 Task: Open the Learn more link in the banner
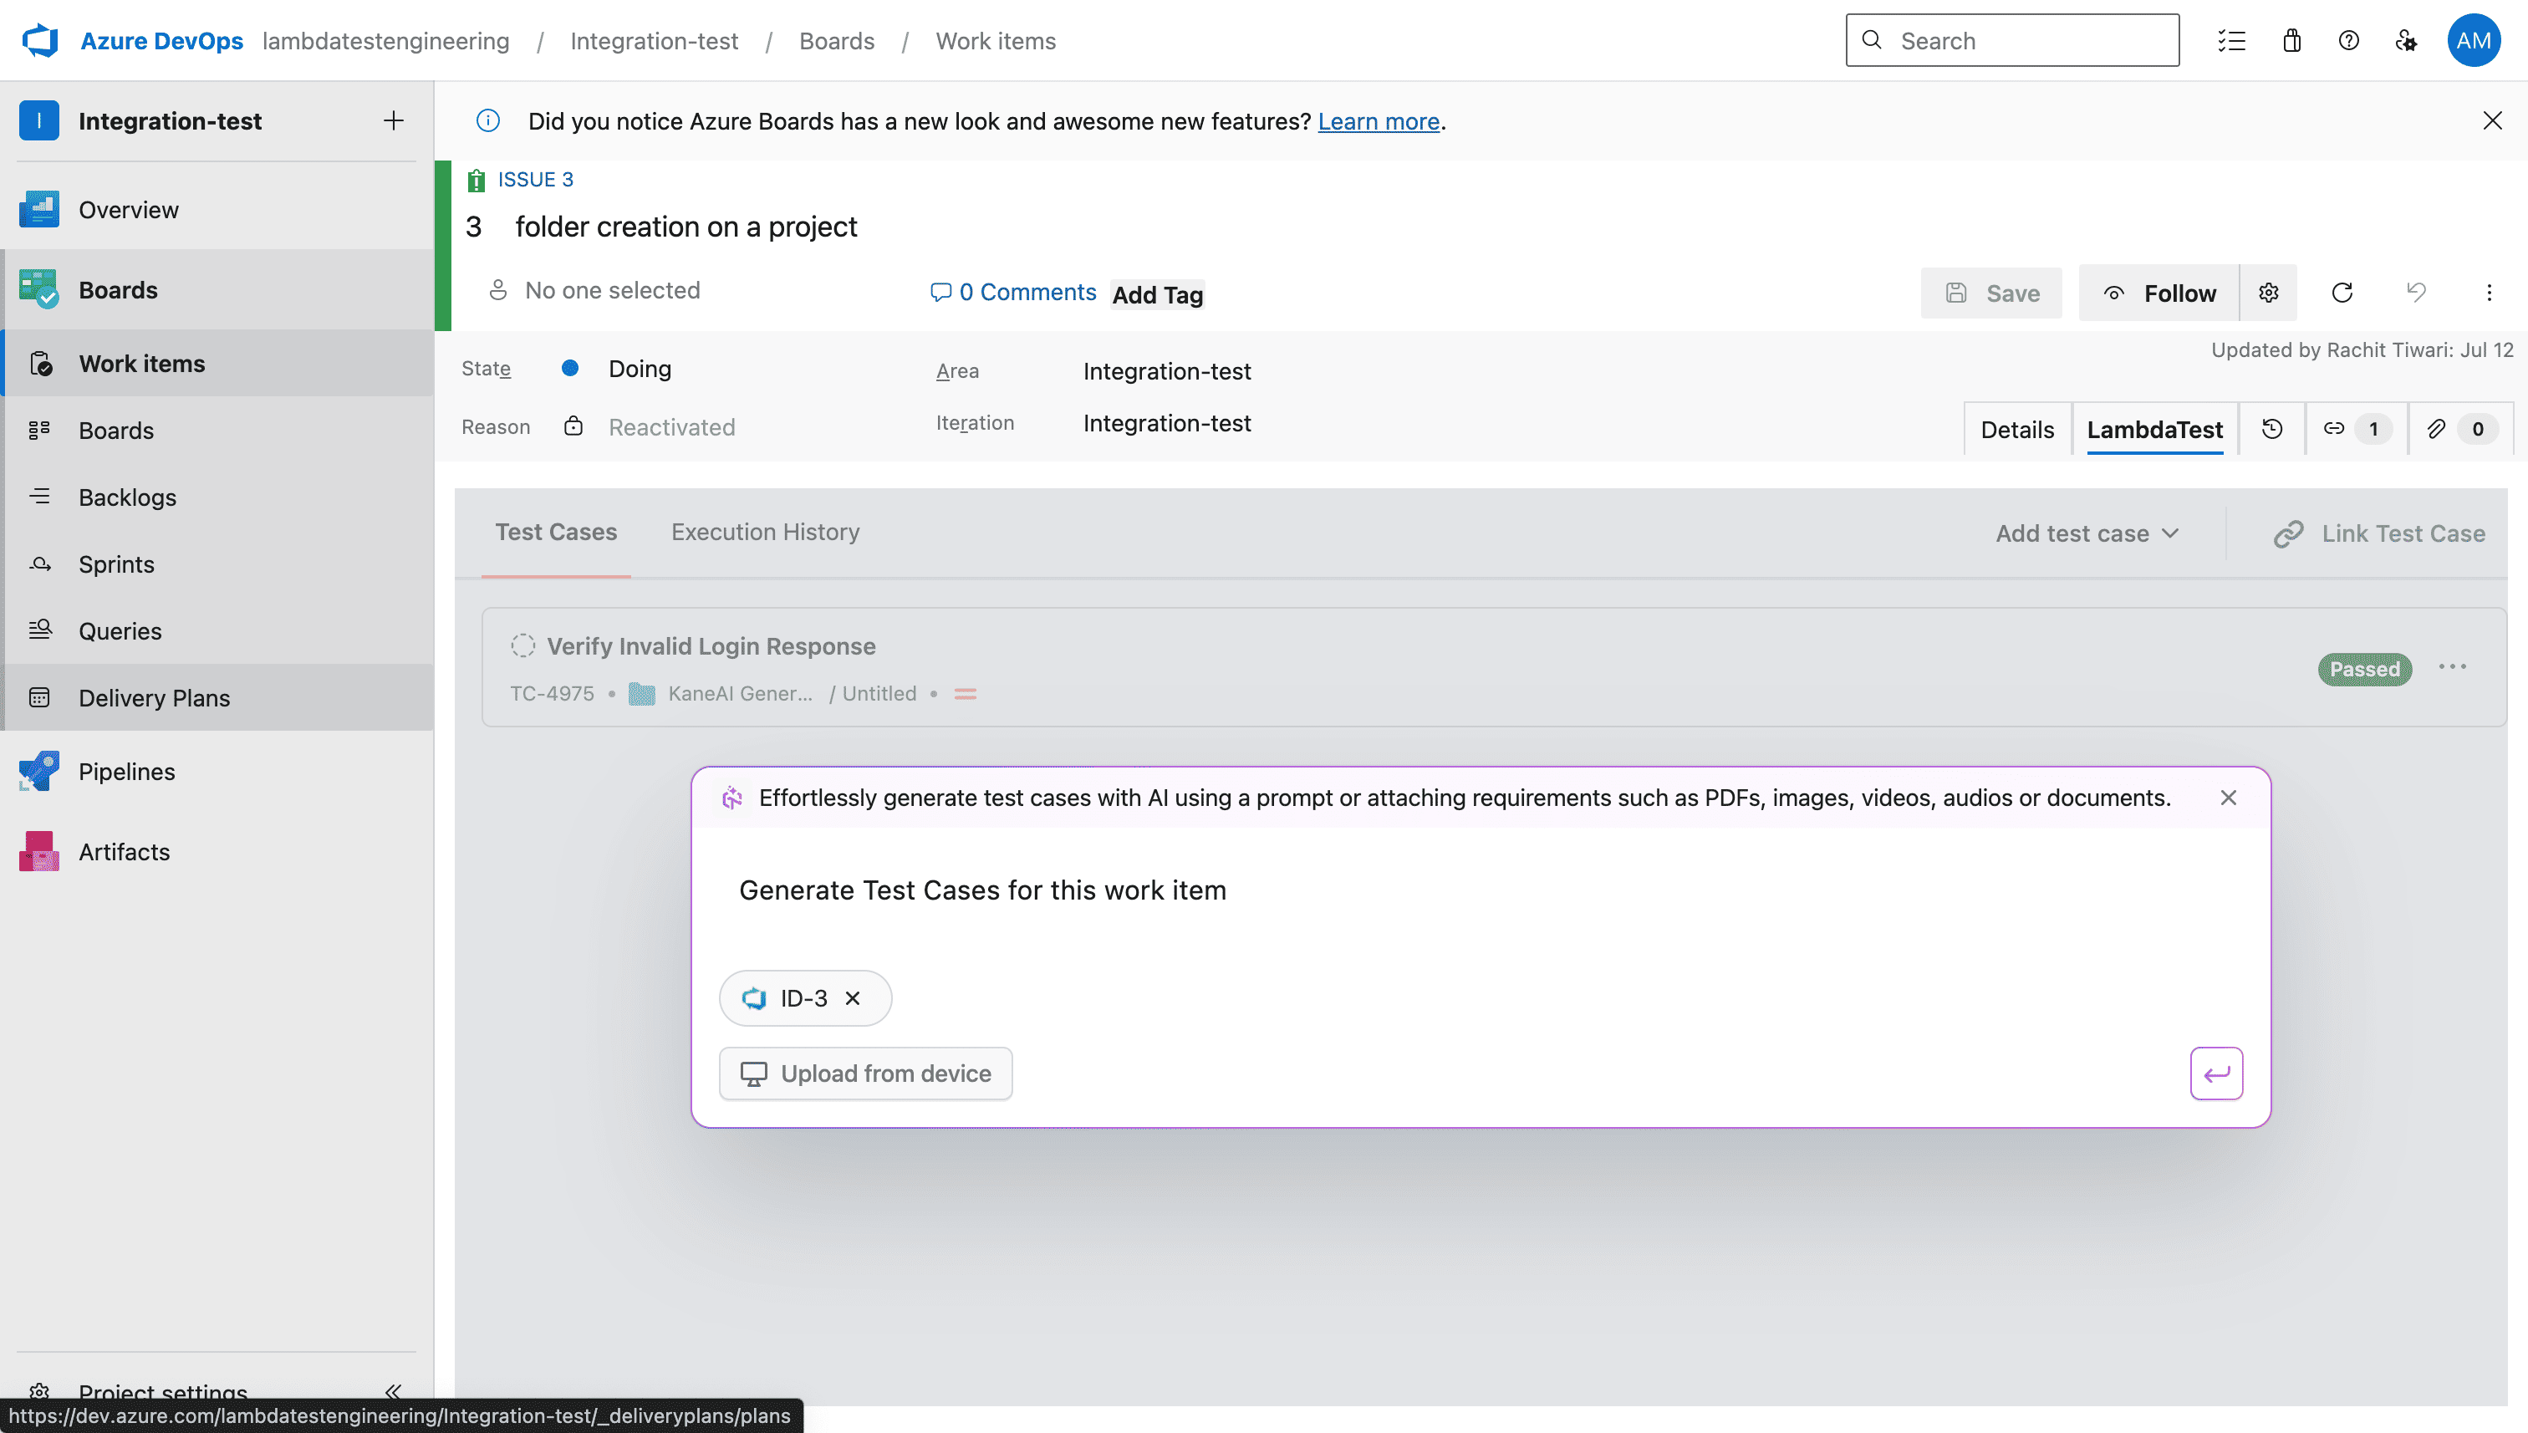tap(1378, 121)
